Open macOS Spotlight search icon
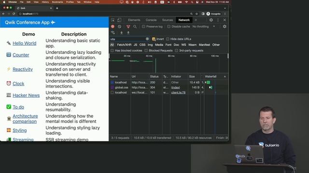 pyautogui.click(x=192, y=2)
